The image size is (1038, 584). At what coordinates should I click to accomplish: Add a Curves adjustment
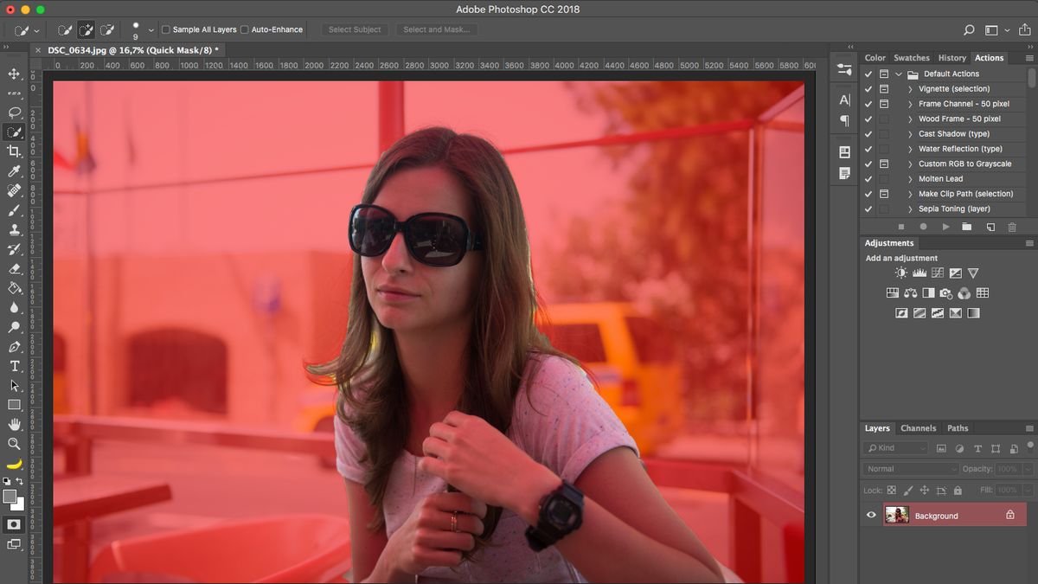(937, 273)
